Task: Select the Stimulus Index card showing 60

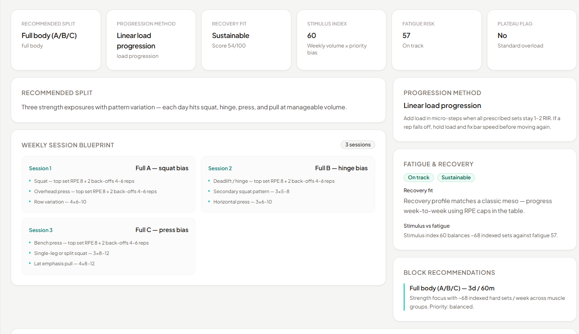Action: [x=341, y=40]
